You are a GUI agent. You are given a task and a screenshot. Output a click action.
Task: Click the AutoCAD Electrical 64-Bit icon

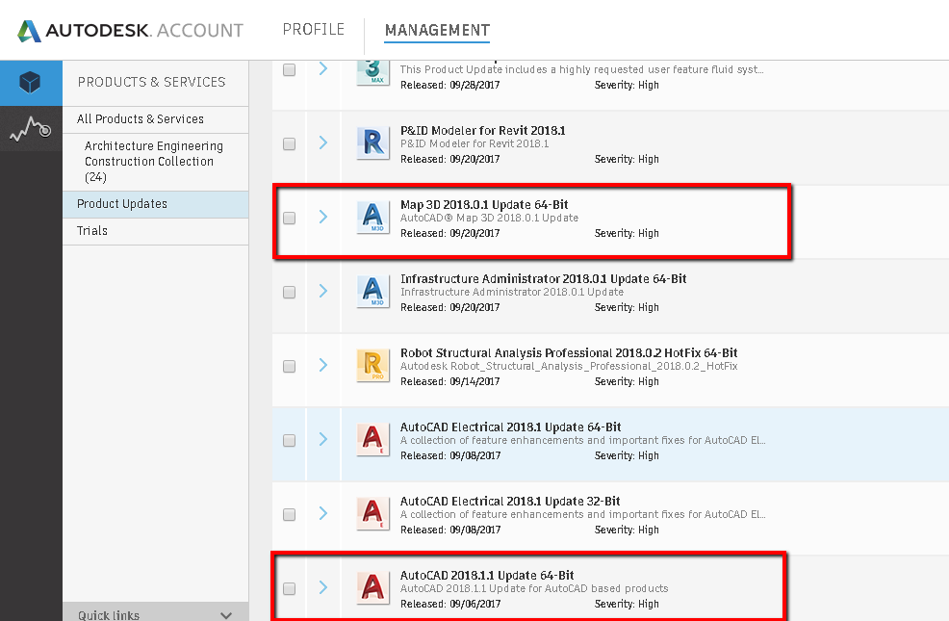pos(372,440)
